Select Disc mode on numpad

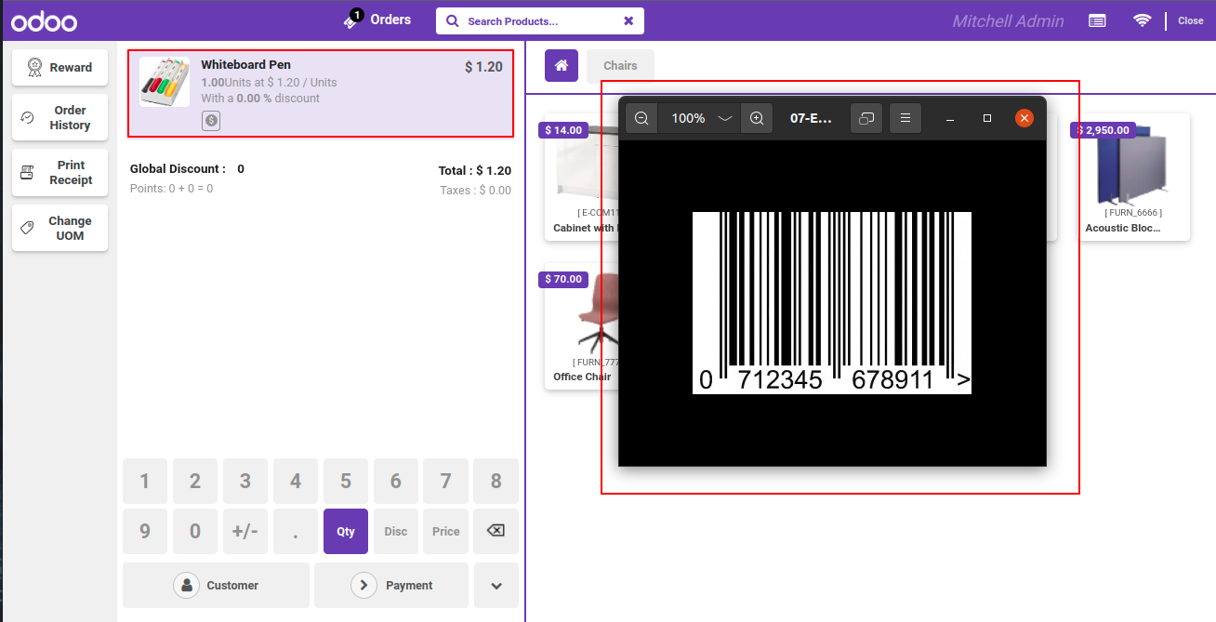[x=396, y=531]
